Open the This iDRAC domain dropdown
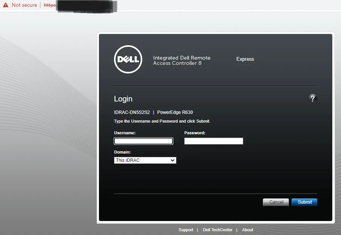341x235 pixels. (145, 160)
